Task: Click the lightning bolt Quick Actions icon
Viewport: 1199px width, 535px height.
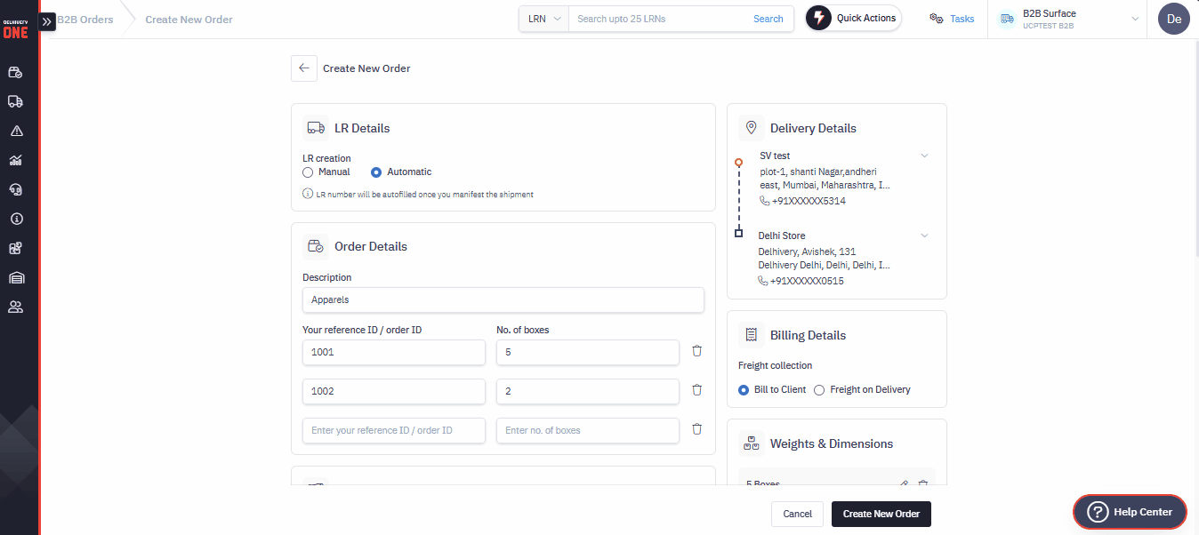Action: click(819, 18)
